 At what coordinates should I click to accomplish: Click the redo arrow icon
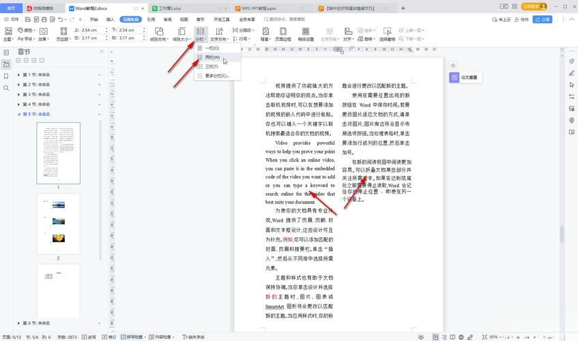72,19
